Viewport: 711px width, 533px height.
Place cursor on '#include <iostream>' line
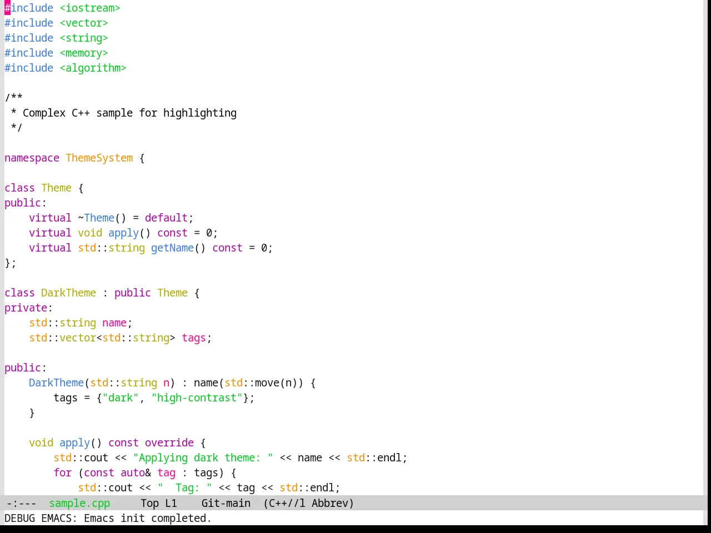pos(62,8)
